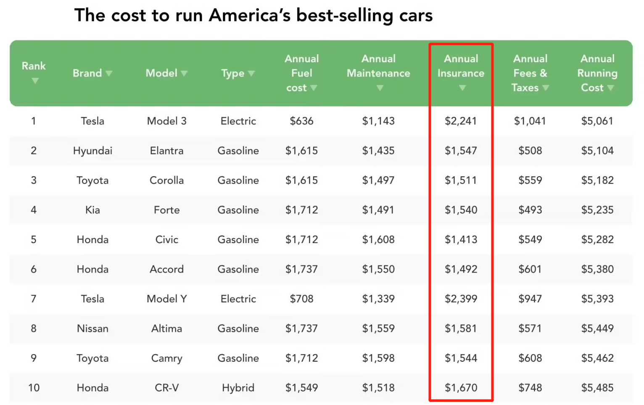
Task: Sort by the Type column arrow
Action: point(251,73)
